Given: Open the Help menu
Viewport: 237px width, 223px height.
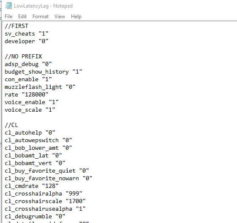Looking at the screenshot, I should pyautogui.click(x=76, y=17).
